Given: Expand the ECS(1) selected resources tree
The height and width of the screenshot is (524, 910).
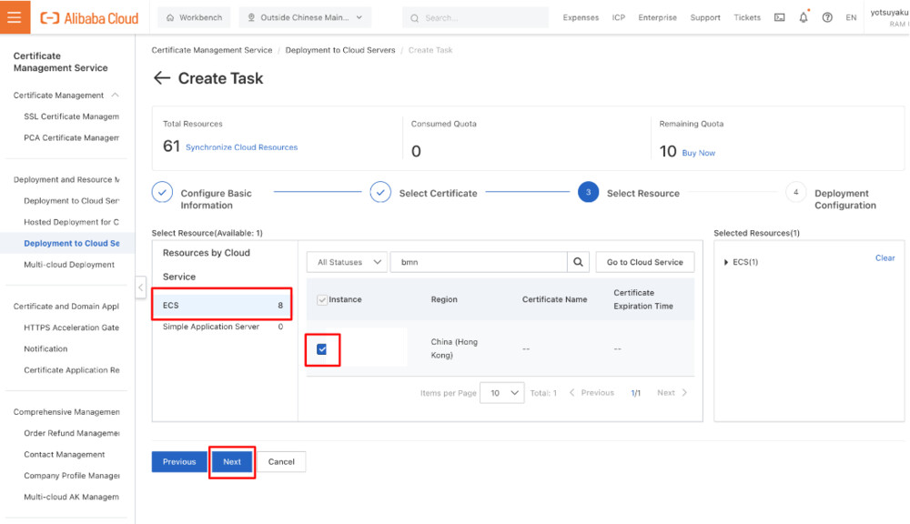Looking at the screenshot, I should coord(726,262).
